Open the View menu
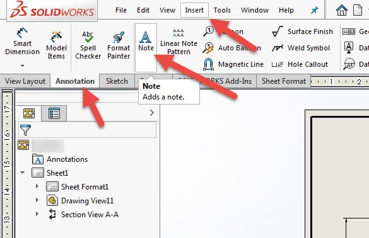 (x=167, y=10)
